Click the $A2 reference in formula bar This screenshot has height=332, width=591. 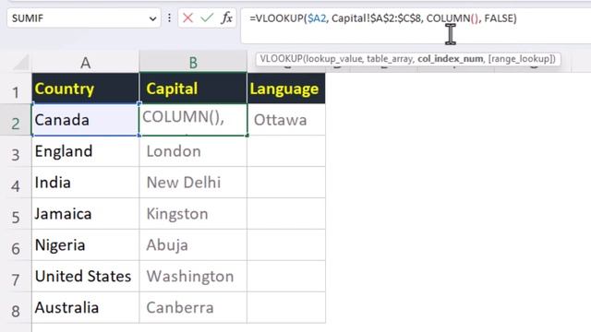(317, 18)
